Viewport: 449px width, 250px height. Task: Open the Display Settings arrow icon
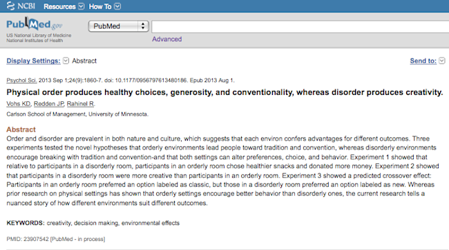(66, 61)
